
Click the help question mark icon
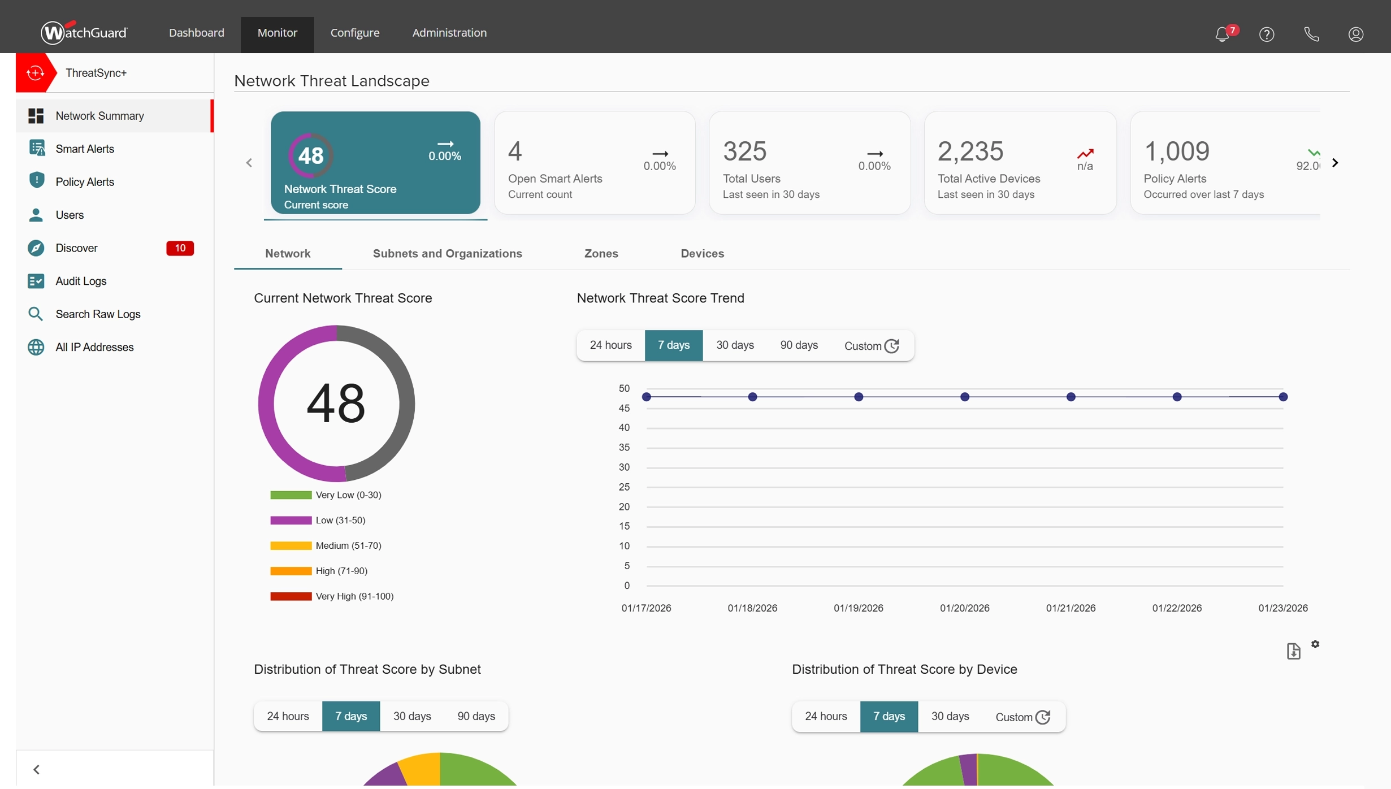(1267, 34)
